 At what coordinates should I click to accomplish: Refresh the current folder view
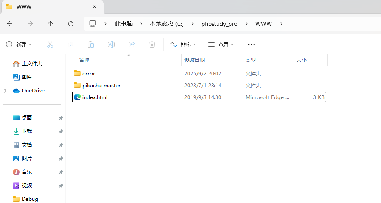(71, 24)
